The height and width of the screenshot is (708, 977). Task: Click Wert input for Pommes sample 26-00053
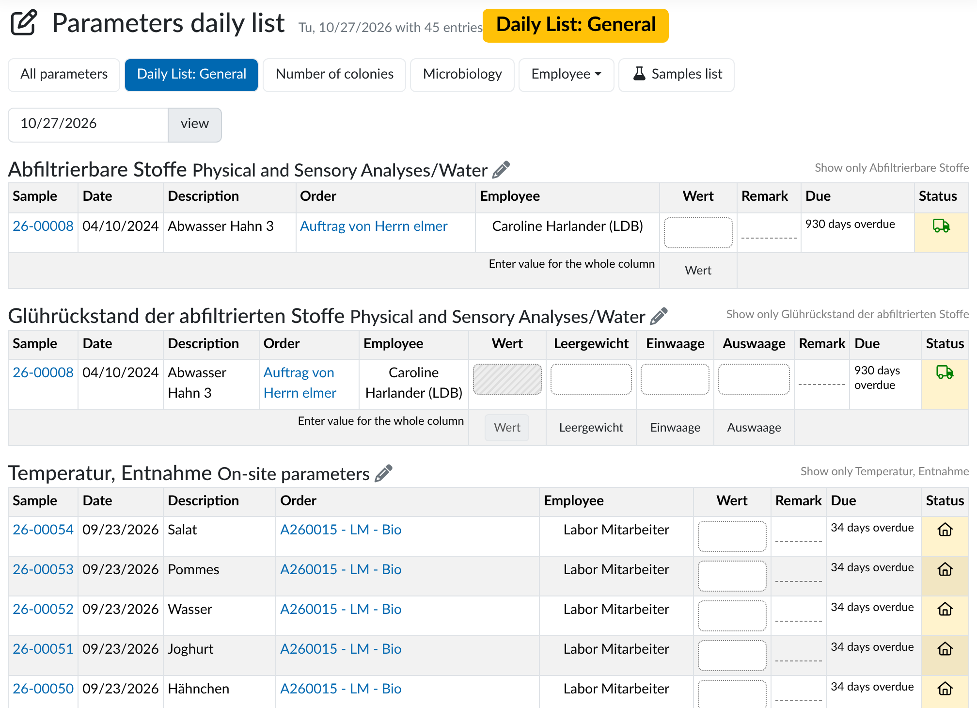click(732, 576)
